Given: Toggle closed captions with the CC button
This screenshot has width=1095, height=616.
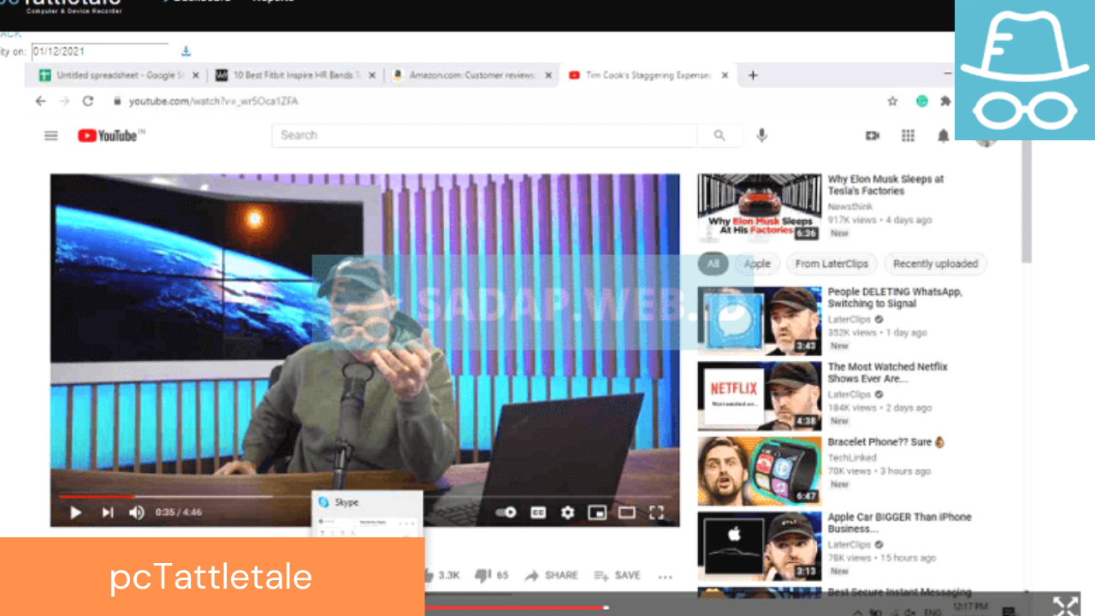Looking at the screenshot, I should [x=538, y=512].
